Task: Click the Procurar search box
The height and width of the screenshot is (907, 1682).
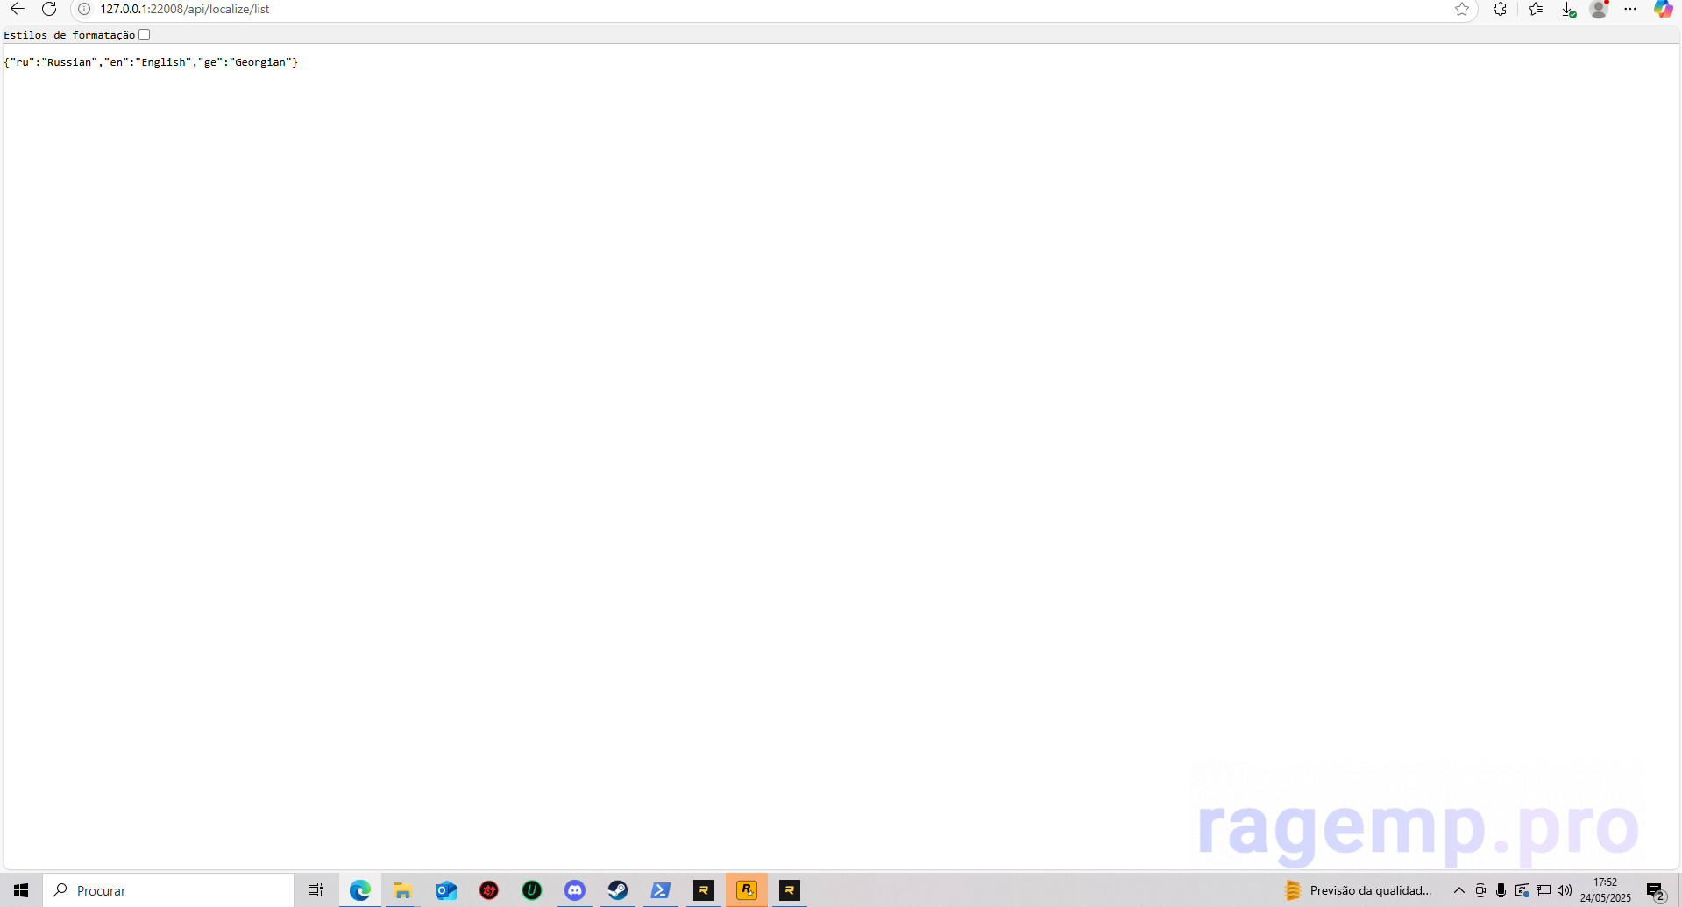Action: point(168,890)
